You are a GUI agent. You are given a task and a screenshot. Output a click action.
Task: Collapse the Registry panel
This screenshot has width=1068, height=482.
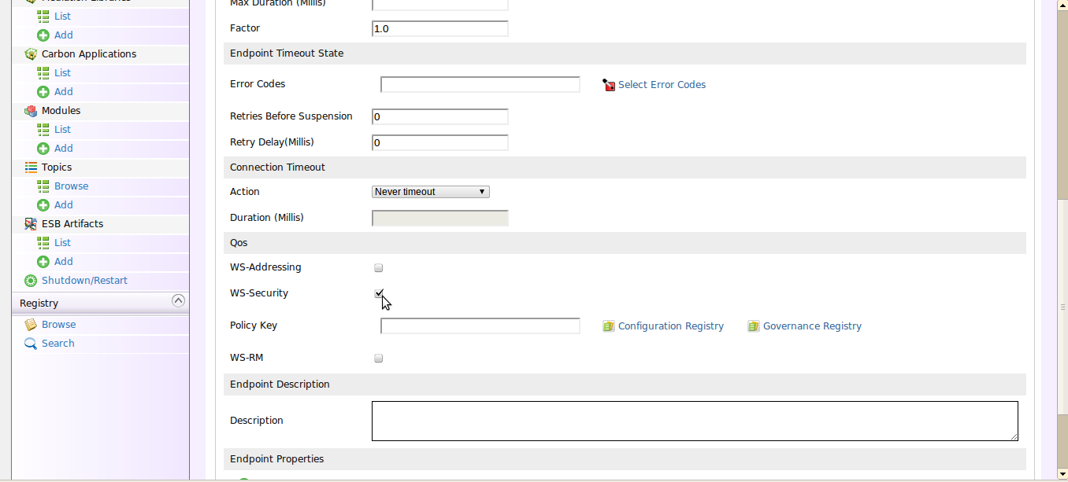179,301
